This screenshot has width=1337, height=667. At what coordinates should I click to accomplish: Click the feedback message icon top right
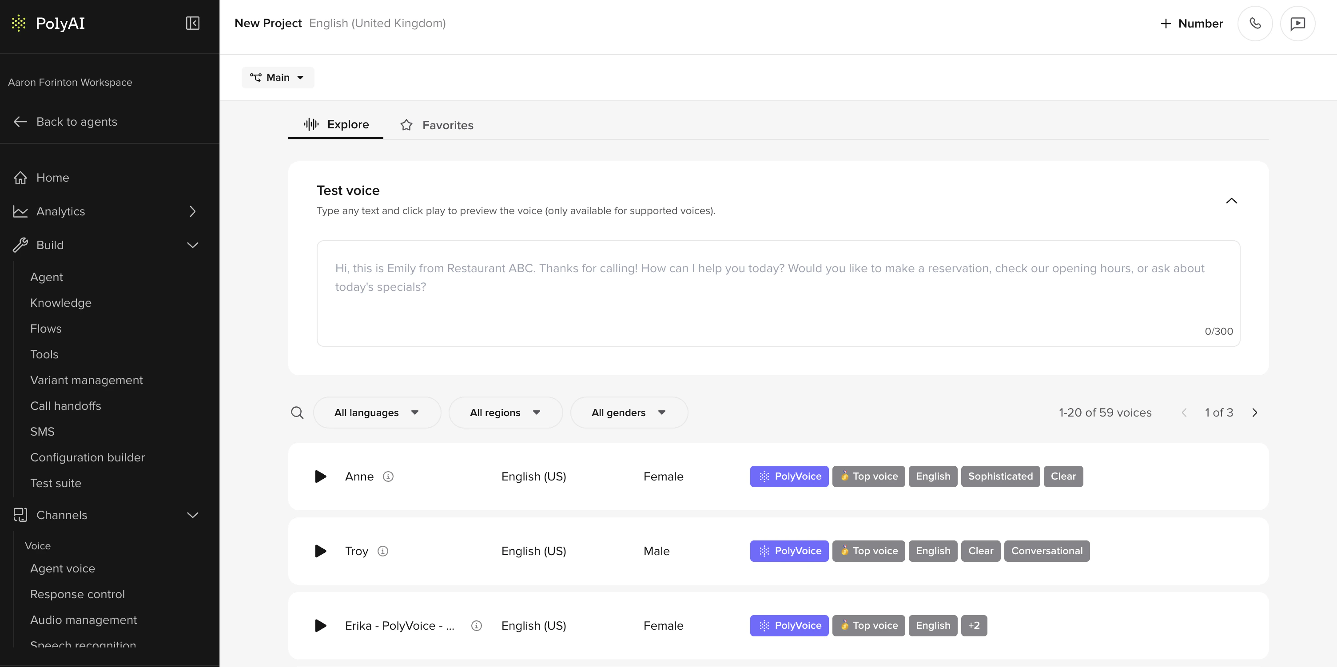tap(1298, 24)
